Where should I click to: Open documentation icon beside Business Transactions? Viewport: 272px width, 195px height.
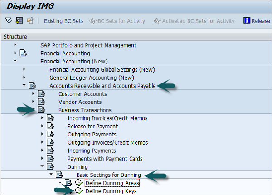[x=41, y=110]
